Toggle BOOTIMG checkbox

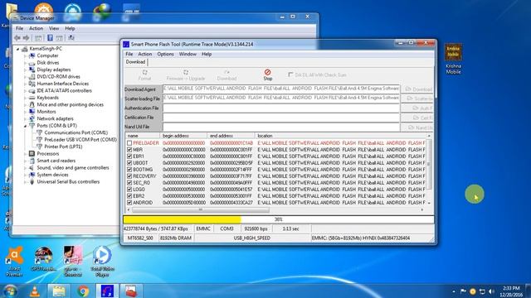click(x=129, y=169)
